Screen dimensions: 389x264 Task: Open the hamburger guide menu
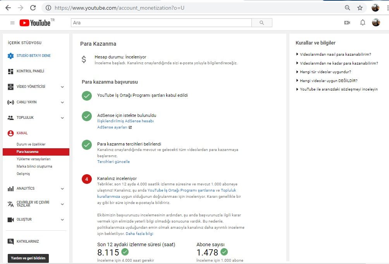(x=12, y=23)
